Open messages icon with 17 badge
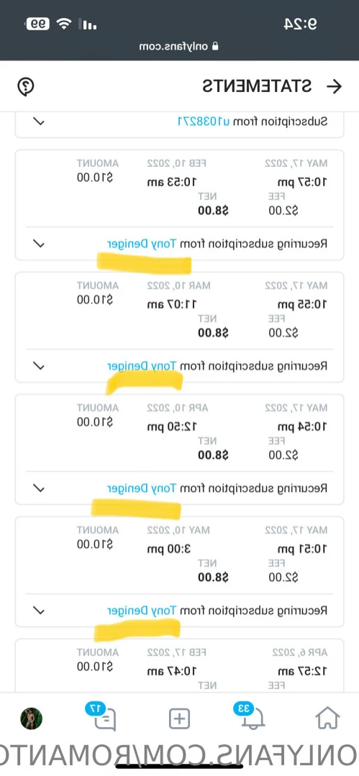This screenshot has height=776, width=359. coord(104,716)
